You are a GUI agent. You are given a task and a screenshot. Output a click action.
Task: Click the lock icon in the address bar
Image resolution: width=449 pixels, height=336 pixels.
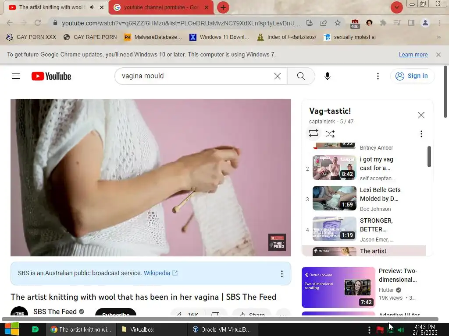pos(55,23)
